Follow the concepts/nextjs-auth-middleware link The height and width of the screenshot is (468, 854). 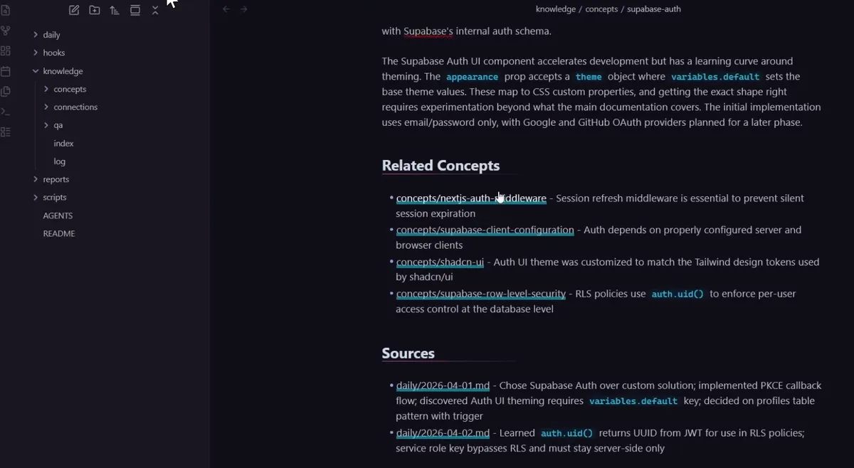471,198
